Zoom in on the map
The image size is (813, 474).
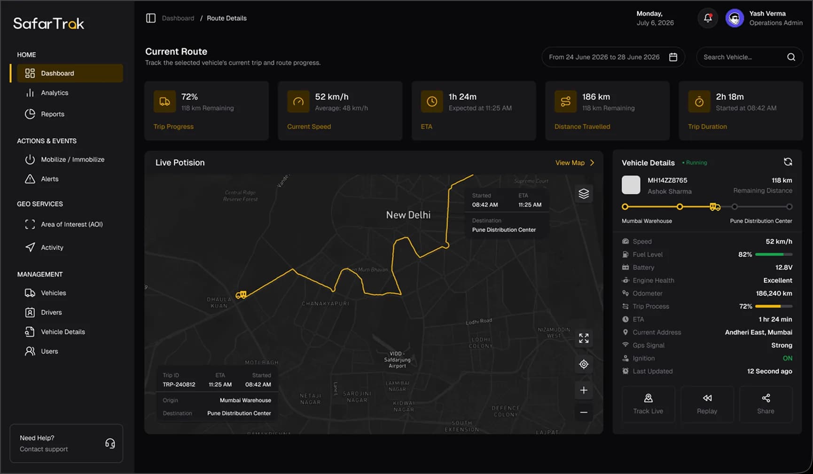point(584,390)
